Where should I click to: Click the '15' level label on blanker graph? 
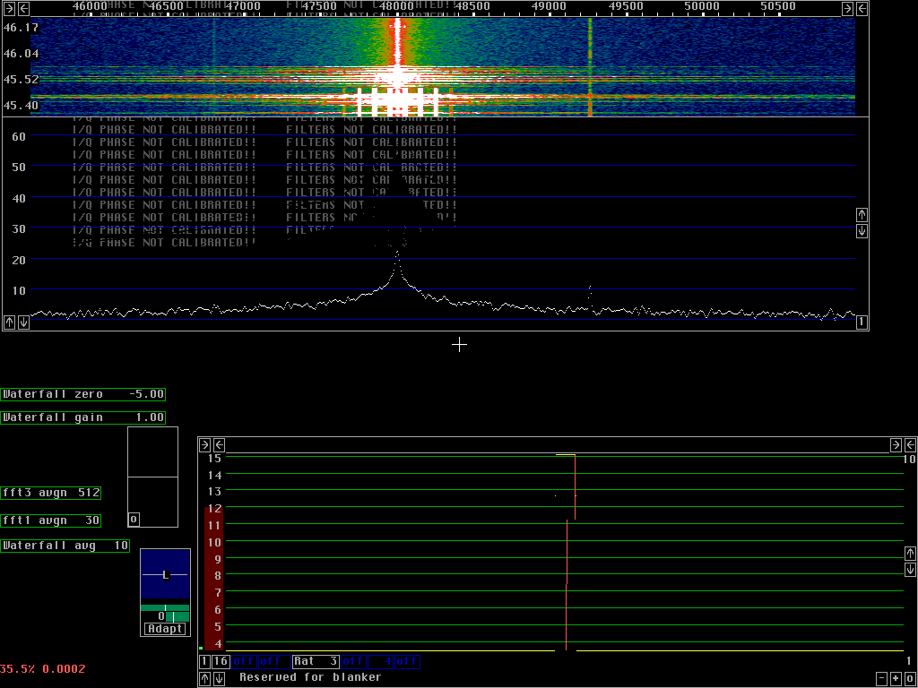214,458
